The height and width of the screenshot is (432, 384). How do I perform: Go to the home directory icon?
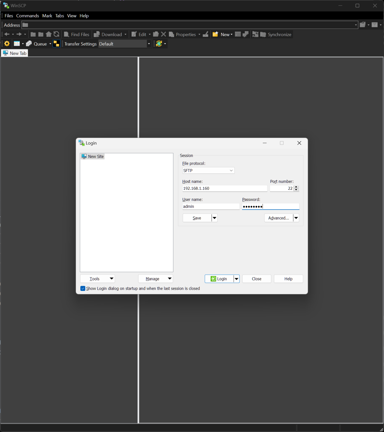(x=48, y=34)
